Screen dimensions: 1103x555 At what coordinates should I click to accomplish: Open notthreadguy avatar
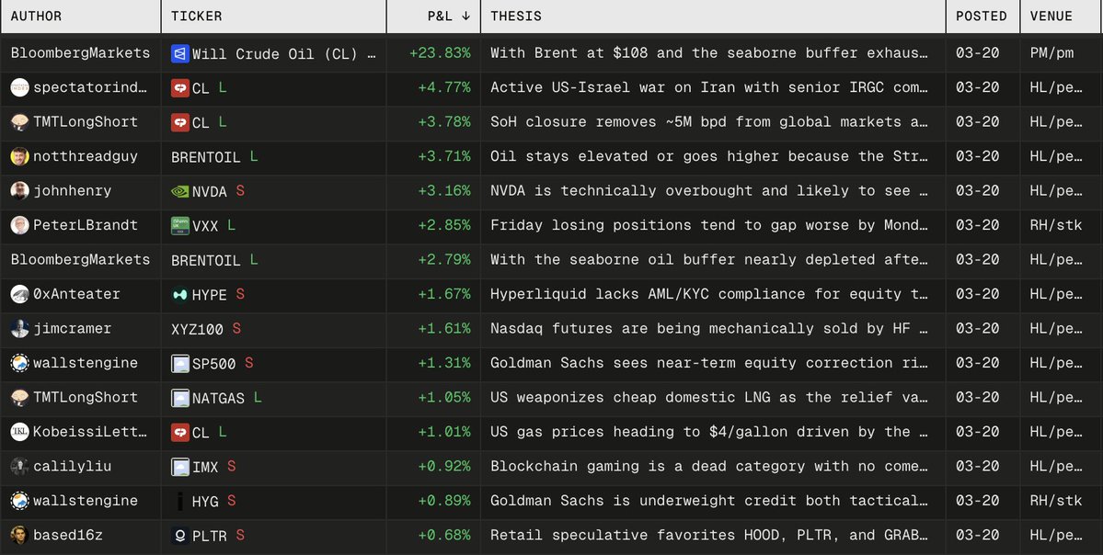(x=19, y=156)
